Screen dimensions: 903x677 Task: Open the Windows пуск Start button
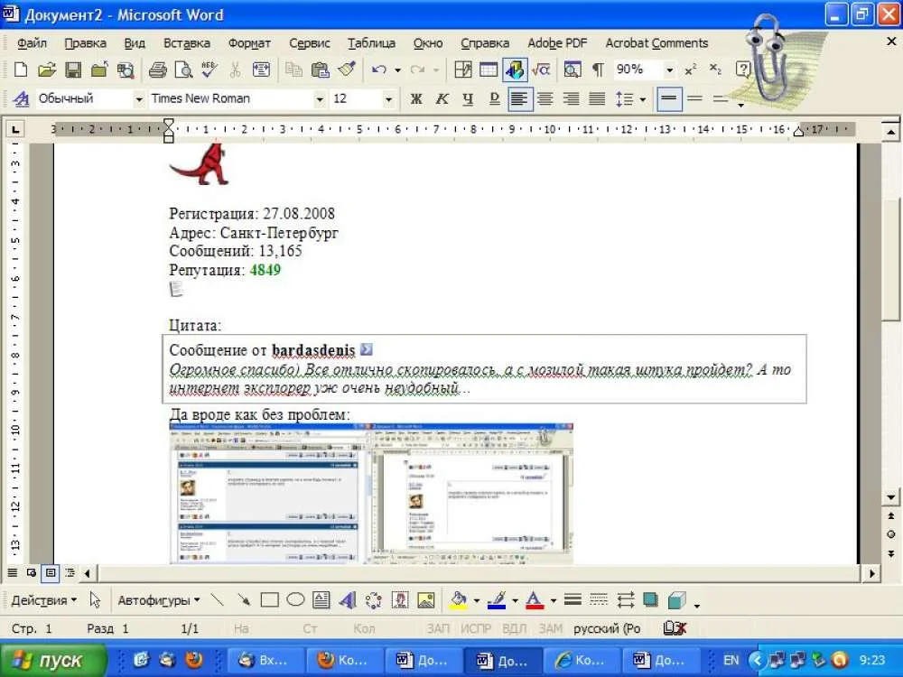point(53,661)
